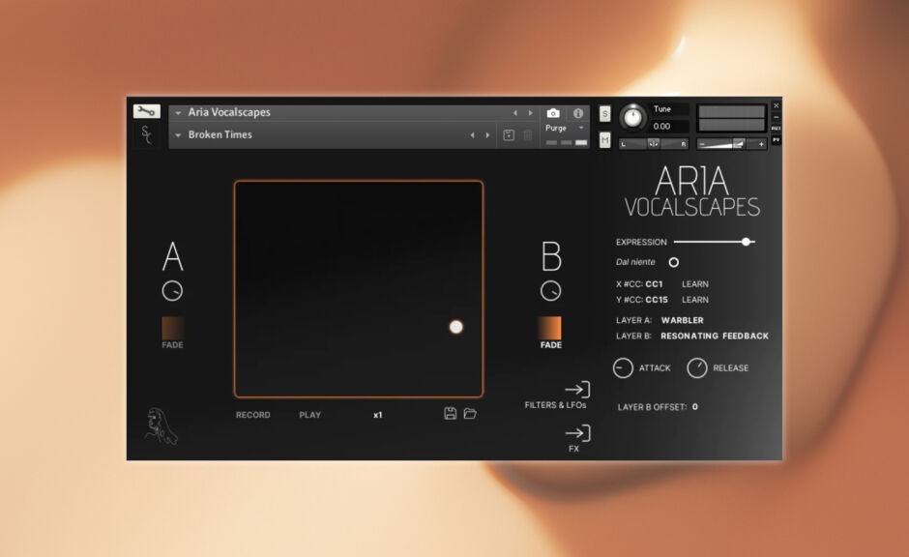Screen dimensions: 909x557
Task: Select the Layer A sound WARBLER
Action: tap(682, 320)
